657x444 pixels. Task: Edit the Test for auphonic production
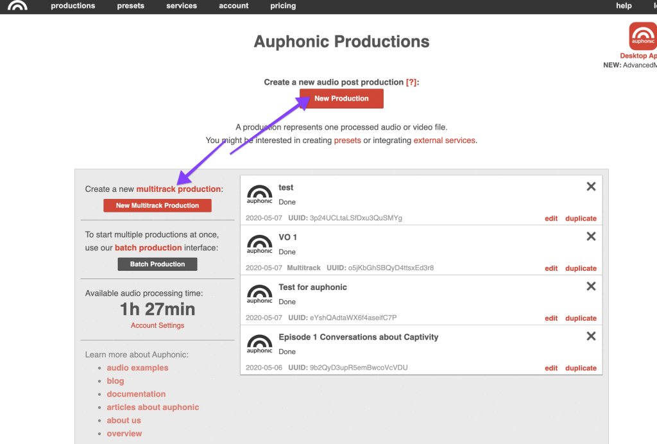[x=551, y=318]
